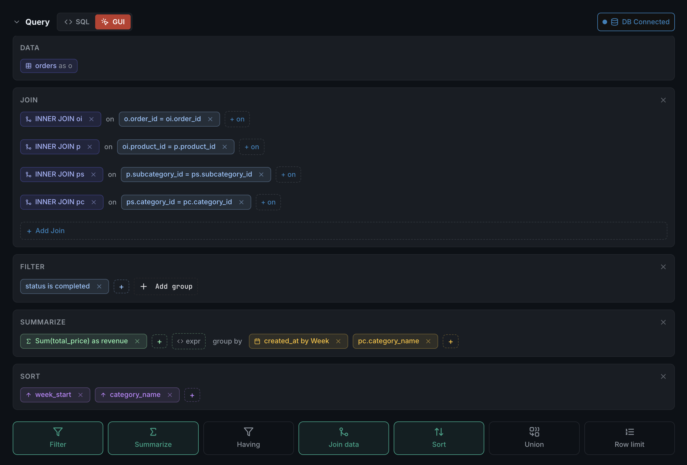687x465 pixels.
Task: Close the SORT section
Action: 663,377
